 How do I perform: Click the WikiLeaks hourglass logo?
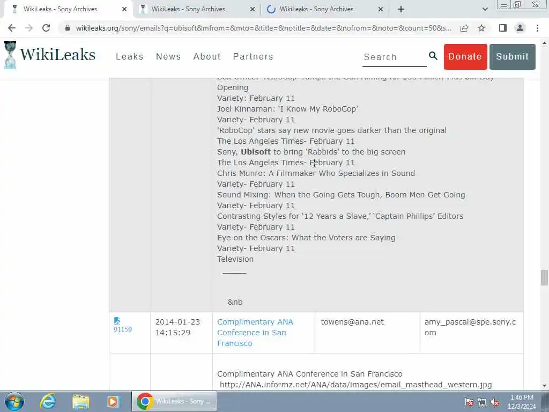coord(10,55)
